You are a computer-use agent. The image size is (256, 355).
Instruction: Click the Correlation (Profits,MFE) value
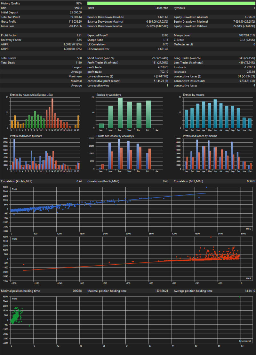(x=79, y=181)
